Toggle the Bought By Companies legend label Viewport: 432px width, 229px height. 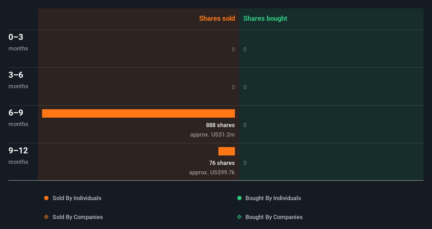click(274, 217)
